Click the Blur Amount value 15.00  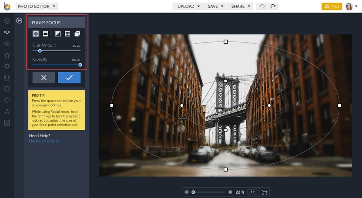(77, 46)
